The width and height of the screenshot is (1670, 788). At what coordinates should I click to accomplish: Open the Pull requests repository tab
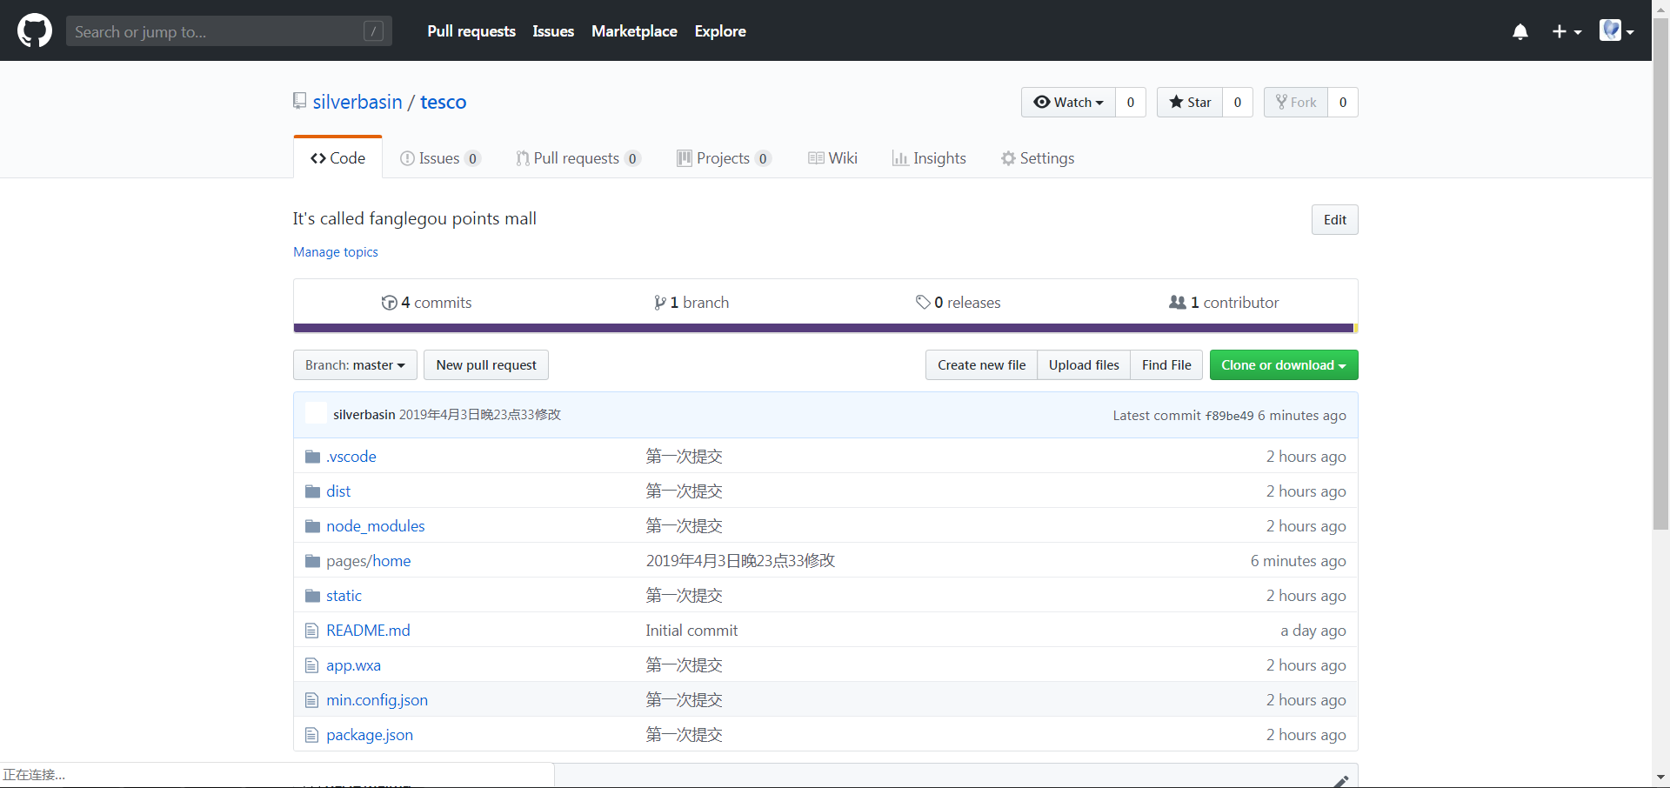[x=578, y=158]
